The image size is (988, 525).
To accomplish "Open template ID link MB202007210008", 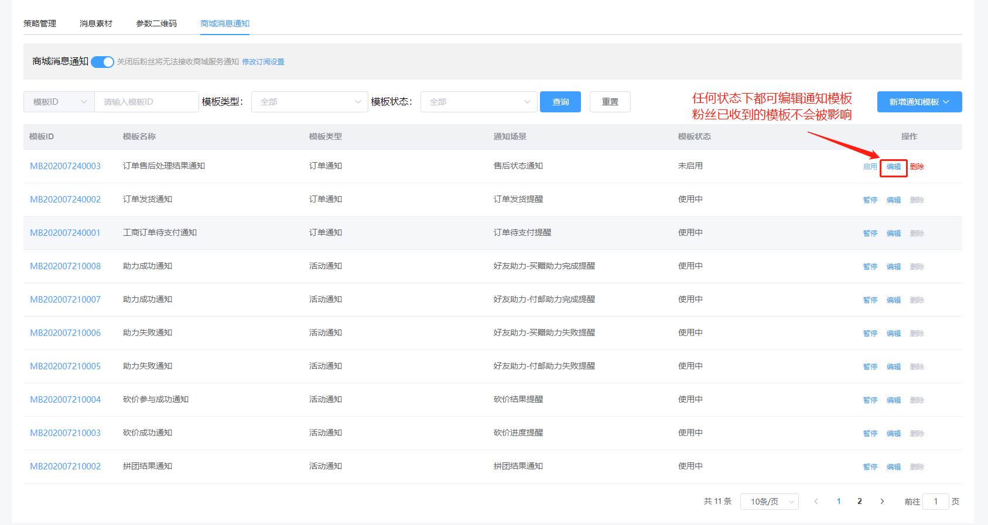I will 65,266.
